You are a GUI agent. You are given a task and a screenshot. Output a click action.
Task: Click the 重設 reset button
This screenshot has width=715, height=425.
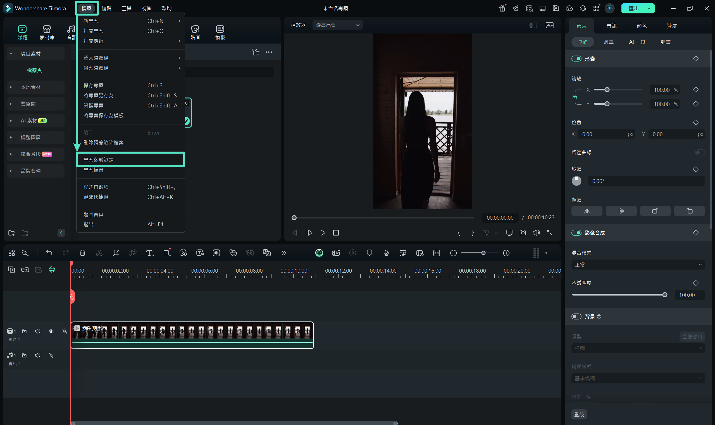tap(579, 414)
